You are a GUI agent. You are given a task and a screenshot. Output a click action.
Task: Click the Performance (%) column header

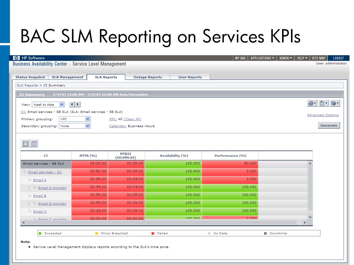(x=230, y=156)
